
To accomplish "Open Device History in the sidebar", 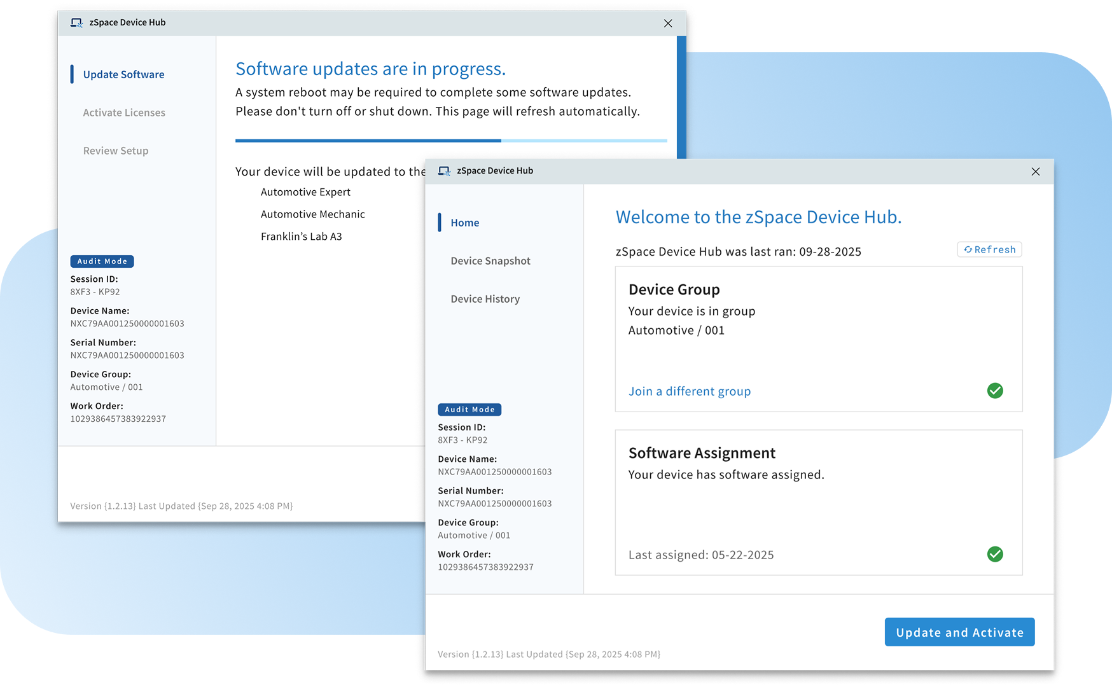I will coord(485,299).
